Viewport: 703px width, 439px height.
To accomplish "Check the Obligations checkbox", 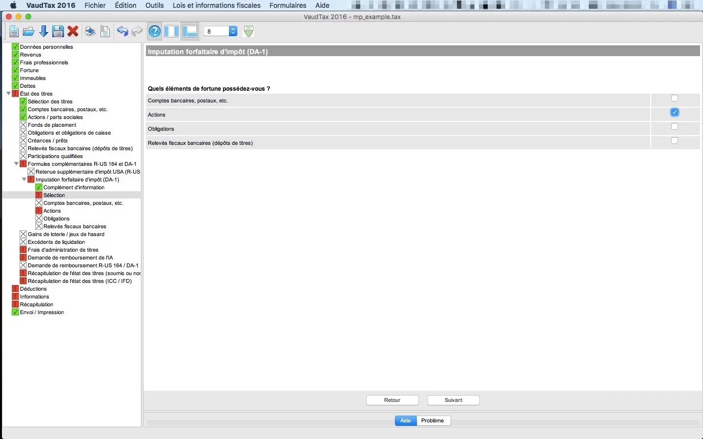I will coord(675,126).
